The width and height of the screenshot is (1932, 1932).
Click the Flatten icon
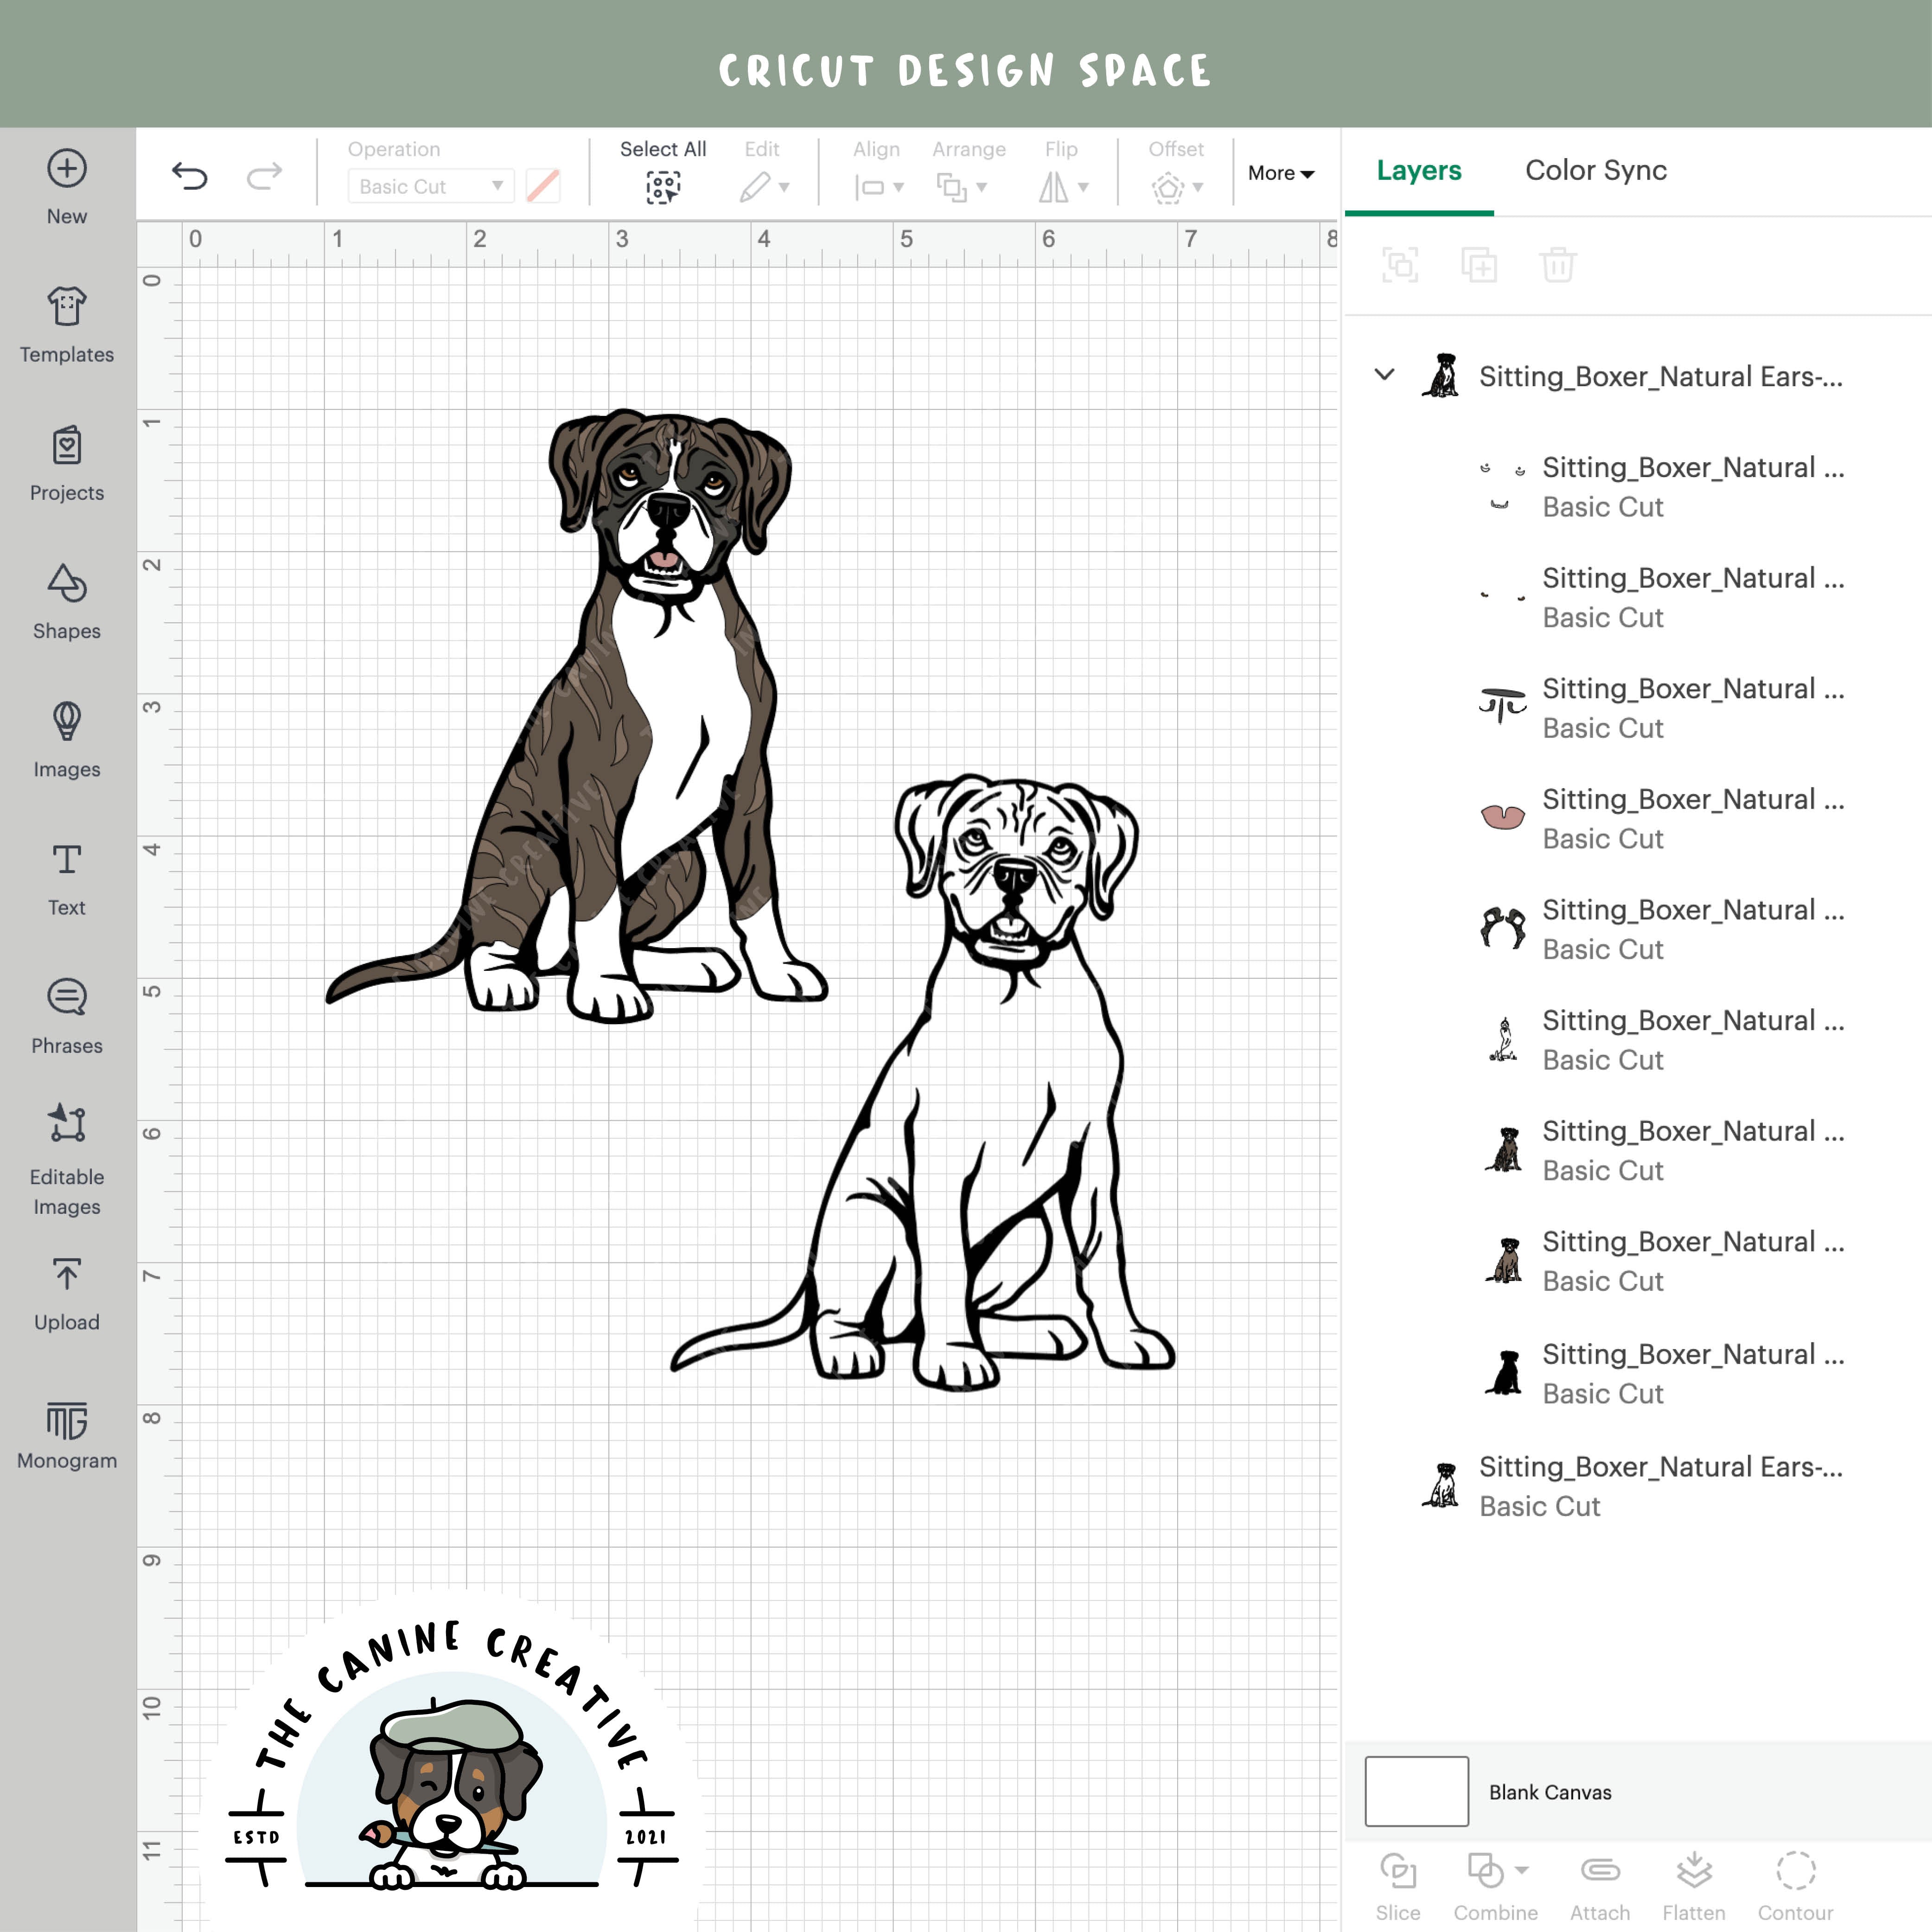1695,1870
